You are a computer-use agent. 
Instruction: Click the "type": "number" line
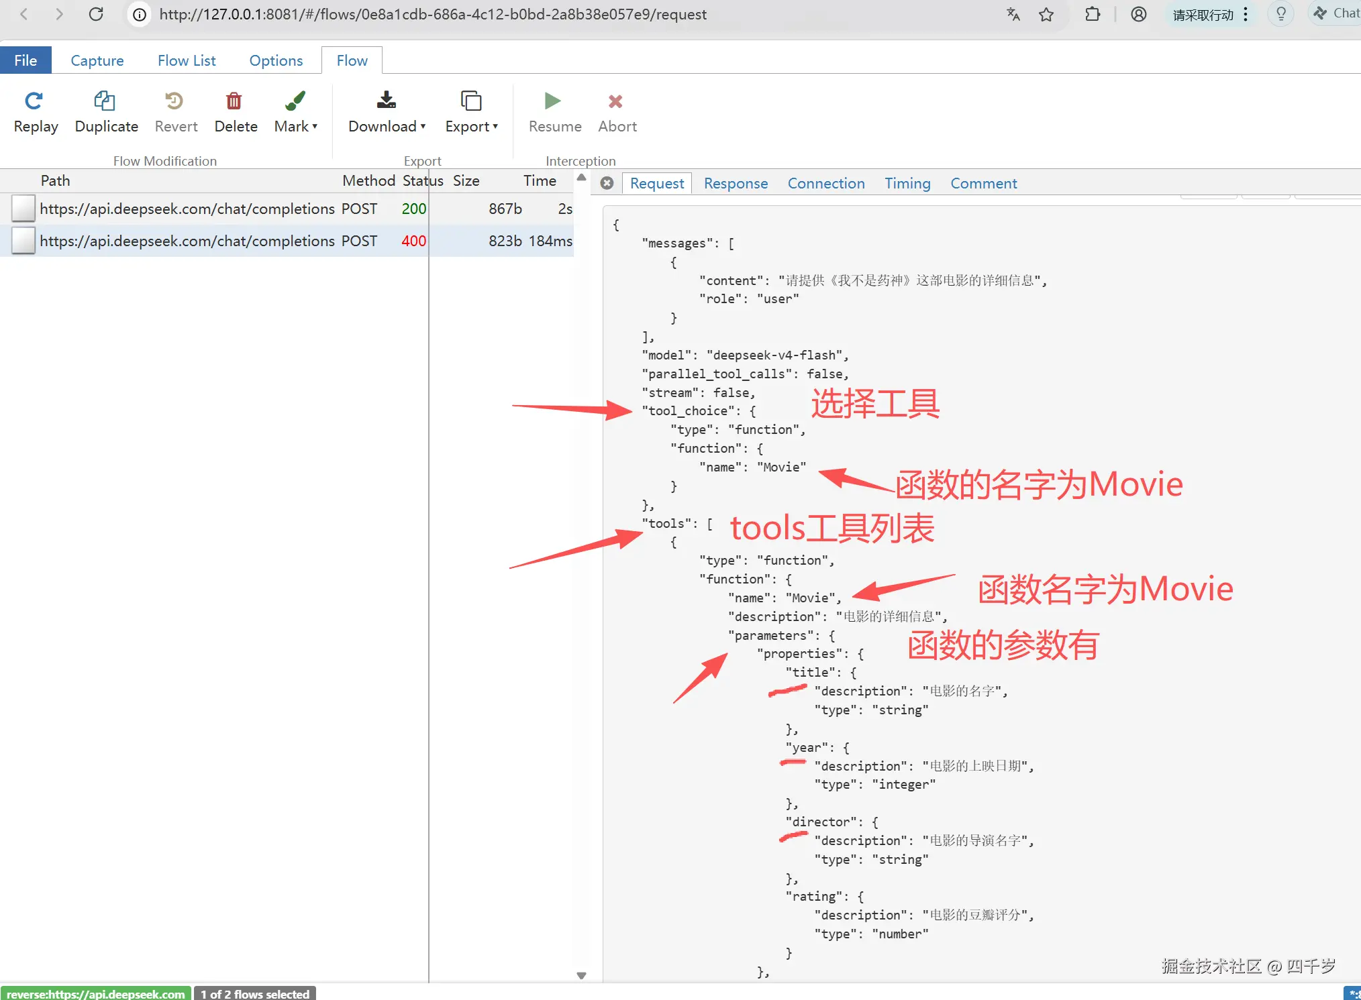(871, 934)
